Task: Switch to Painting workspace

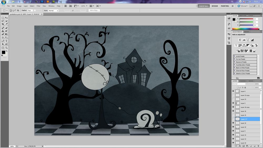Action: coord(225,6)
